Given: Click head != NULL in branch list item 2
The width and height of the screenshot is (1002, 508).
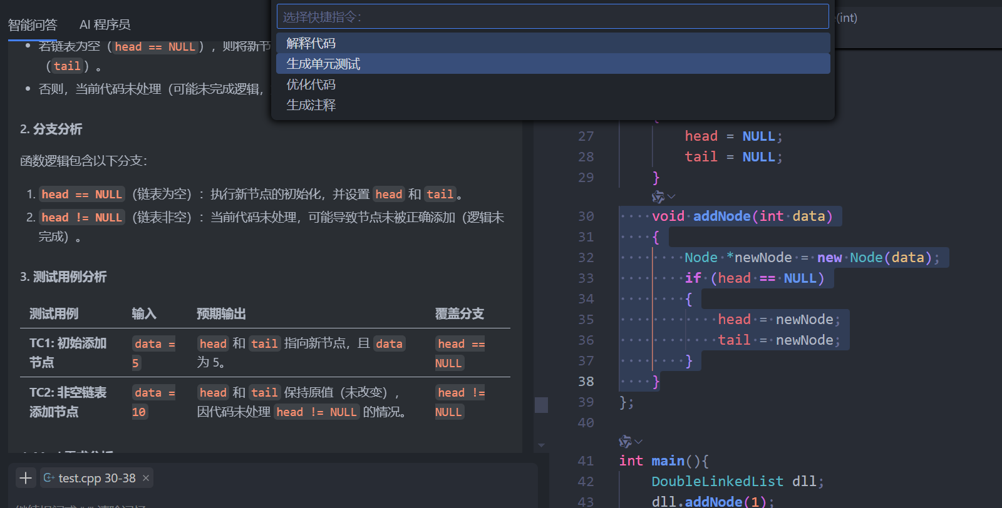Looking at the screenshot, I should tap(82, 218).
